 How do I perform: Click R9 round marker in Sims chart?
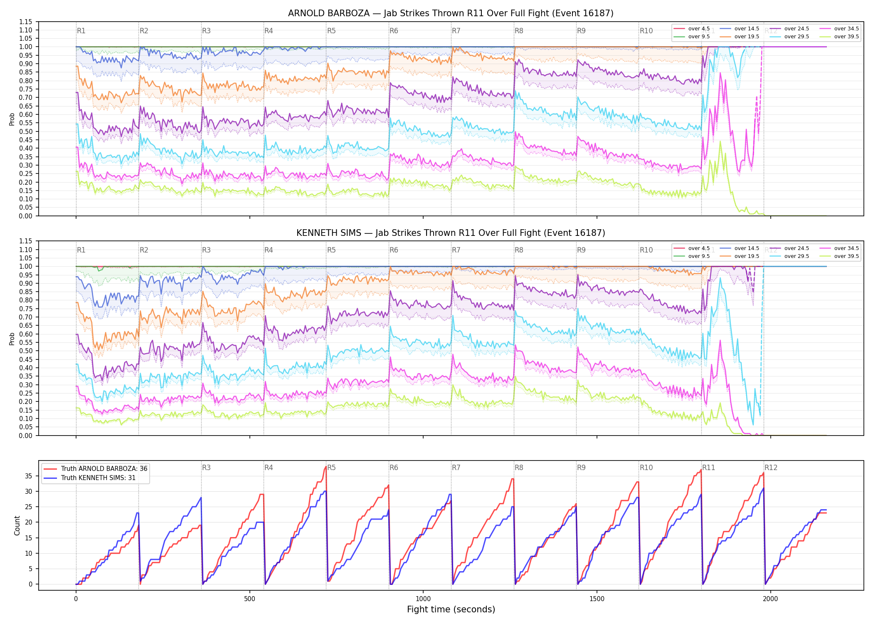coord(581,250)
